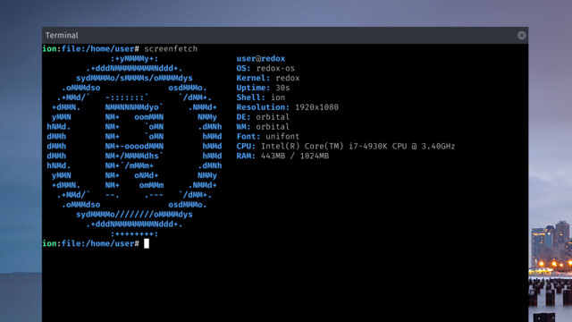The width and height of the screenshot is (572, 322).
Task: Click the 'user@redox' heading
Action: point(260,58)
